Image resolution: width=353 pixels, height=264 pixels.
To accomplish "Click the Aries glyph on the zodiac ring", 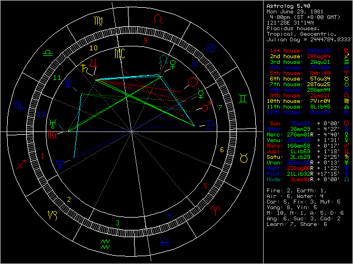I will click(214, 211).
